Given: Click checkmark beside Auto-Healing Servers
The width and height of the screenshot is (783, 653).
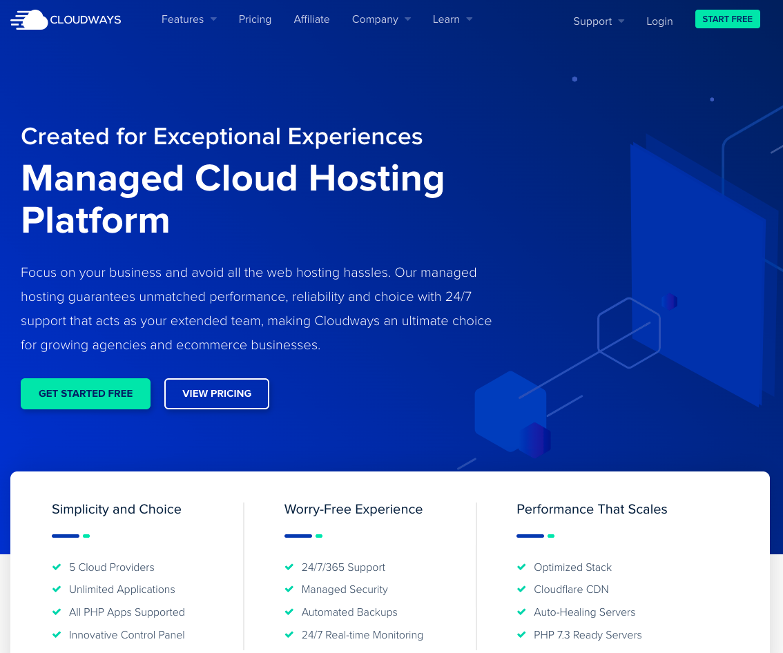Looking at the screenshot, I should click(x=521, y=612).
